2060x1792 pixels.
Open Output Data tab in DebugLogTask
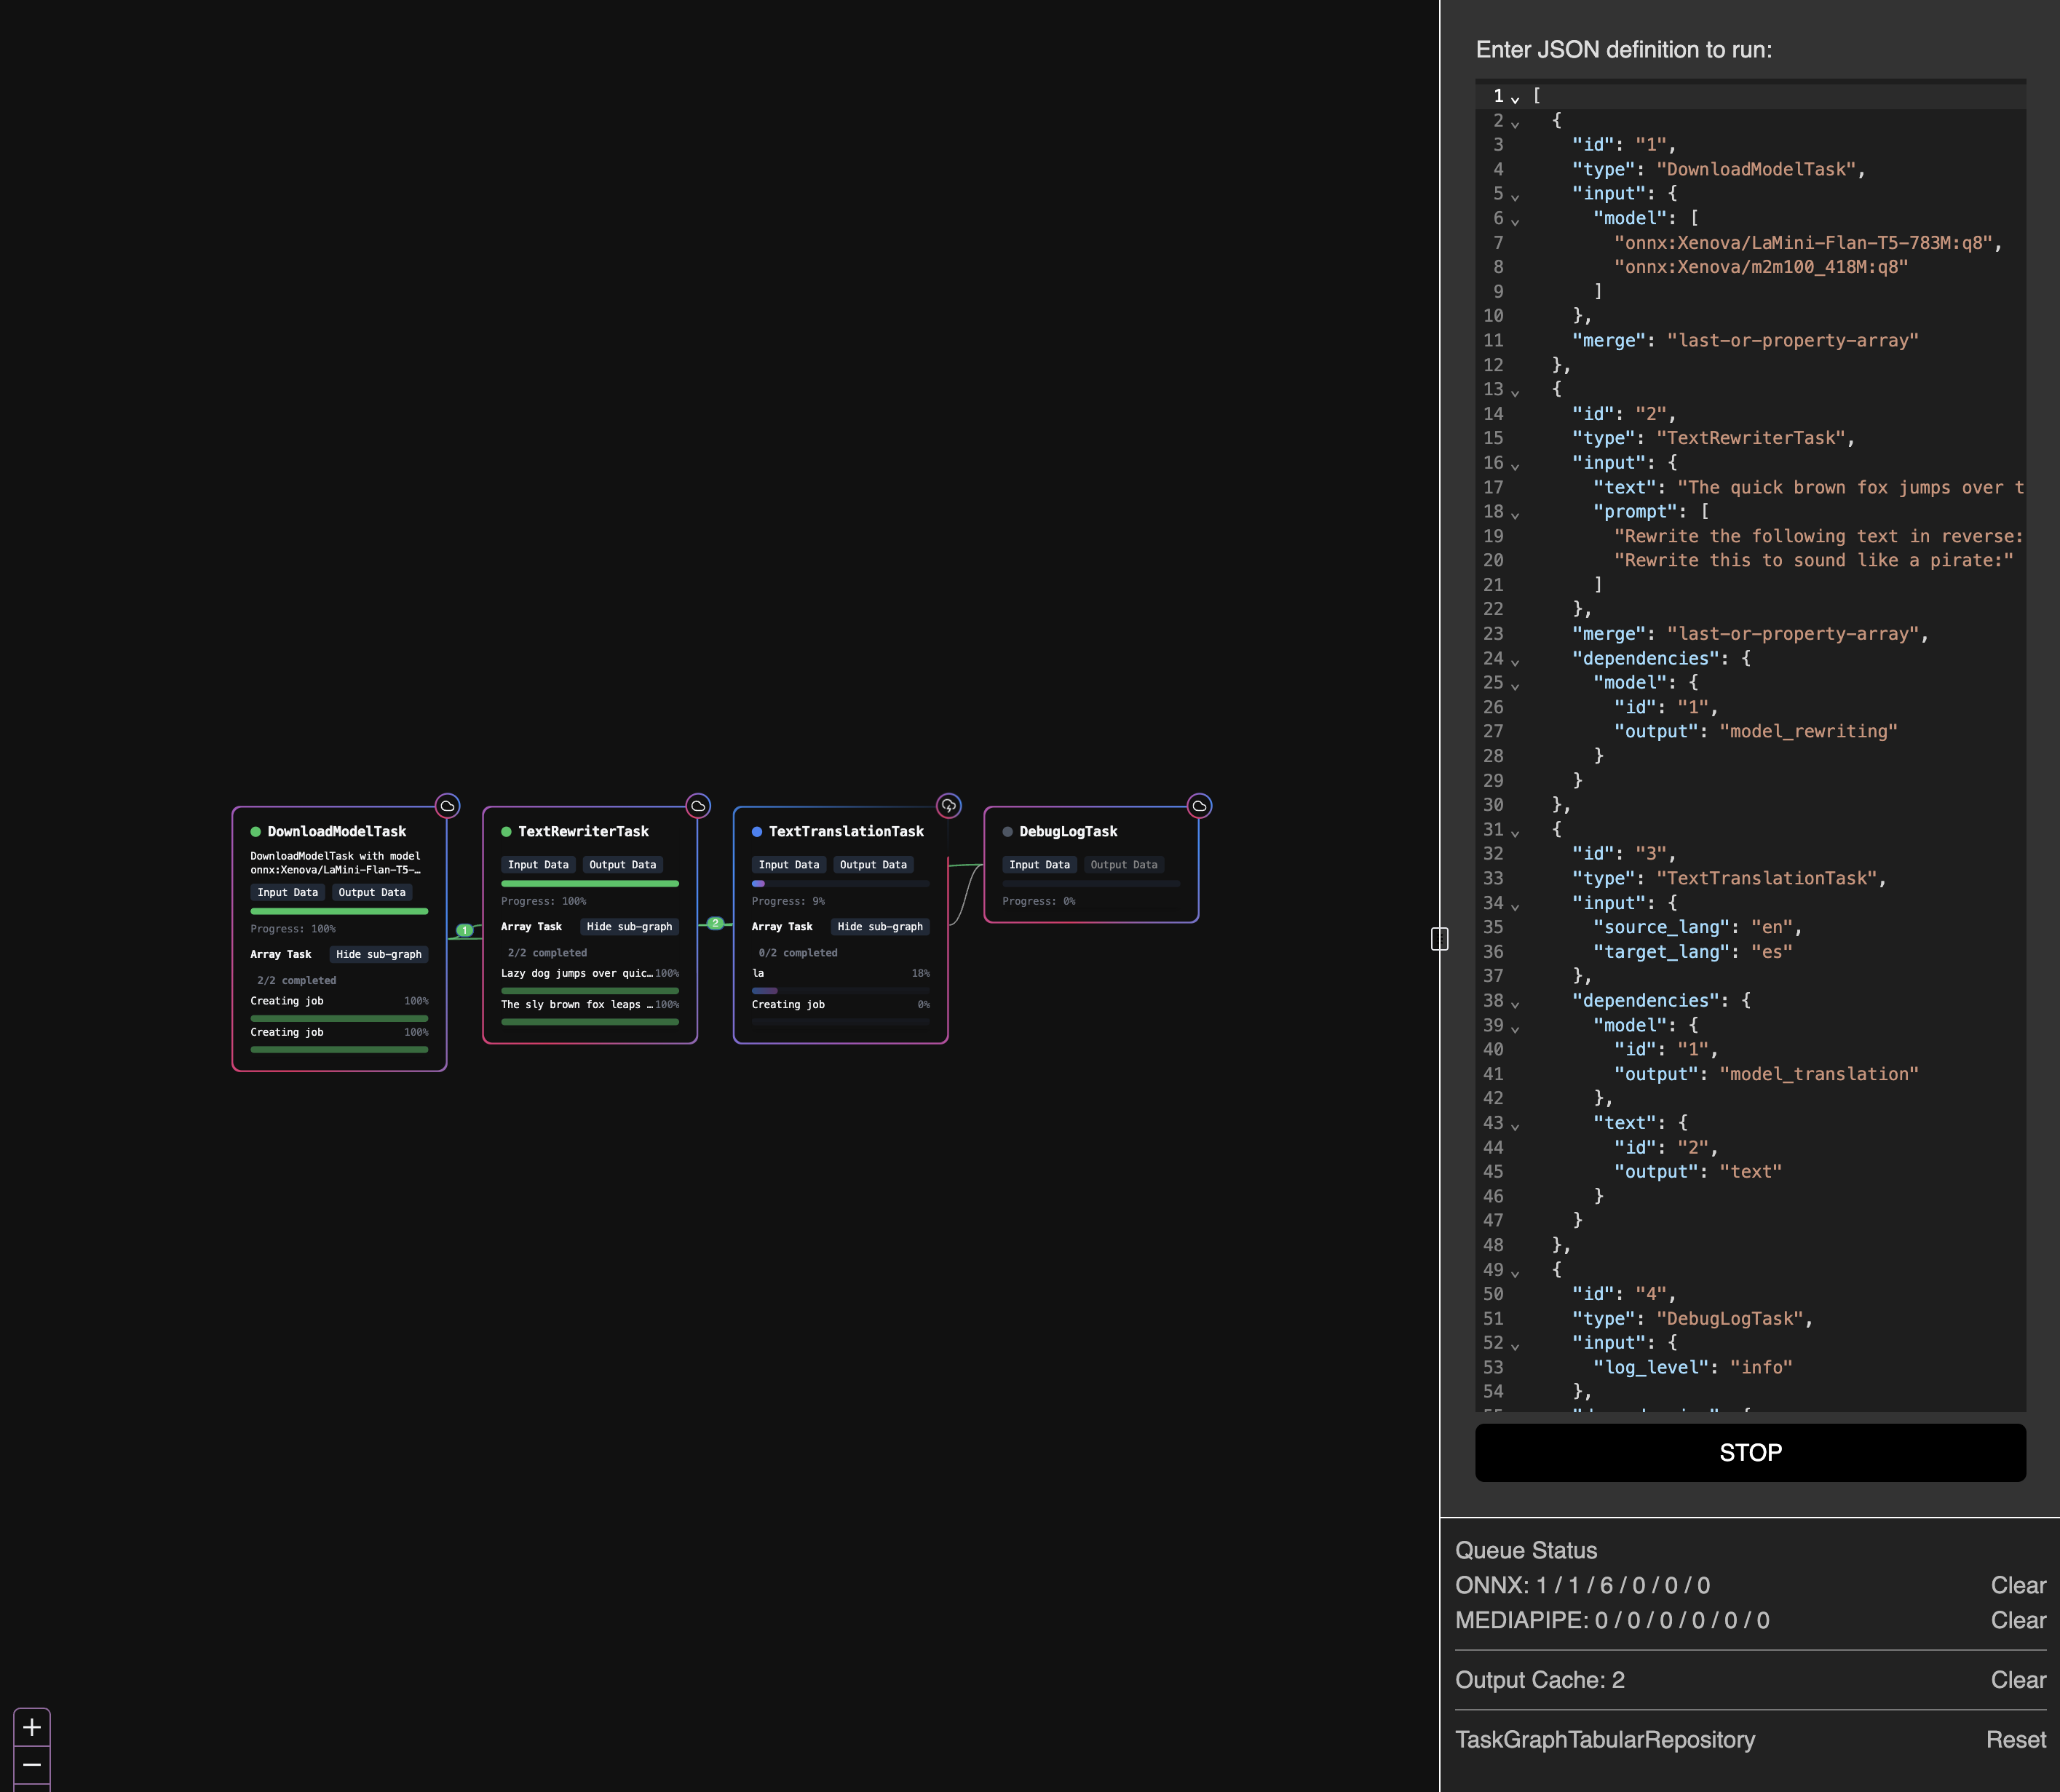tap(1124, 865)
